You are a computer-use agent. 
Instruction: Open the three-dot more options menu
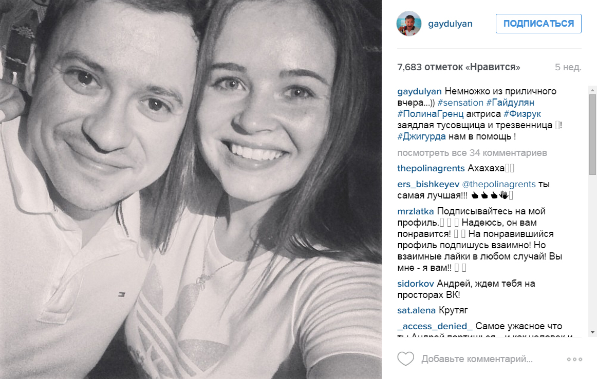(574, 359)
